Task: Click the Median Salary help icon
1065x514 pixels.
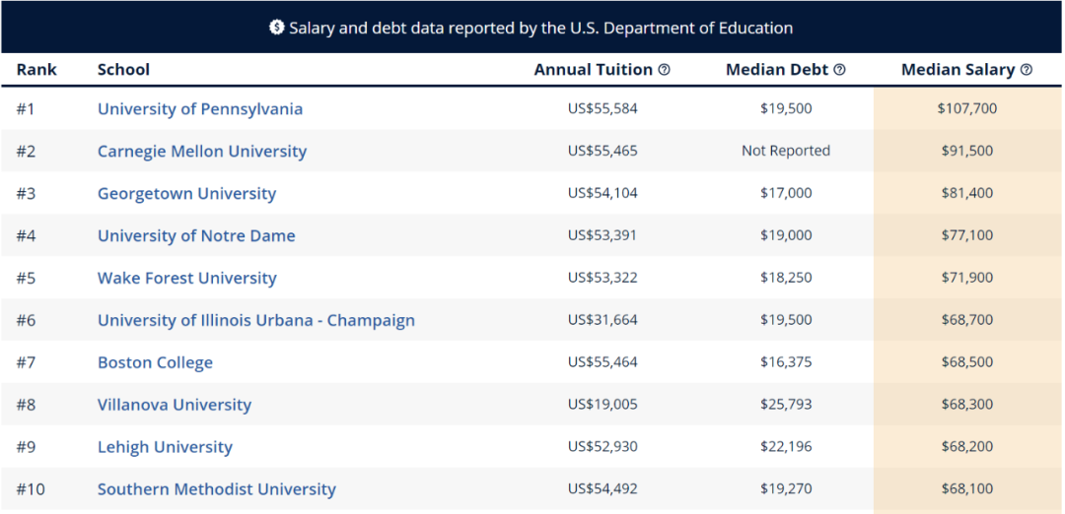Action: (x=1027, y=70)
